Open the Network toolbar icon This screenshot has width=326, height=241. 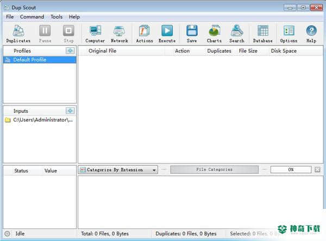[x=120, y=34]
